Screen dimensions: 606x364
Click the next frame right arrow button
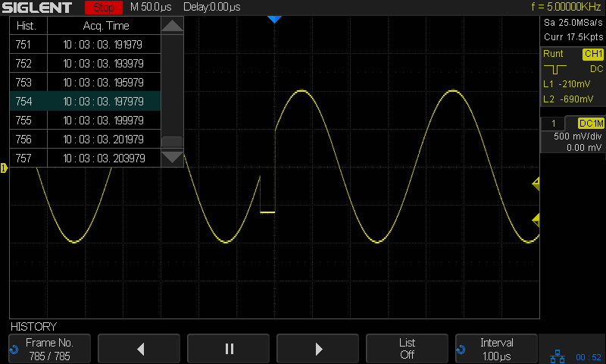tap(318, 349)
